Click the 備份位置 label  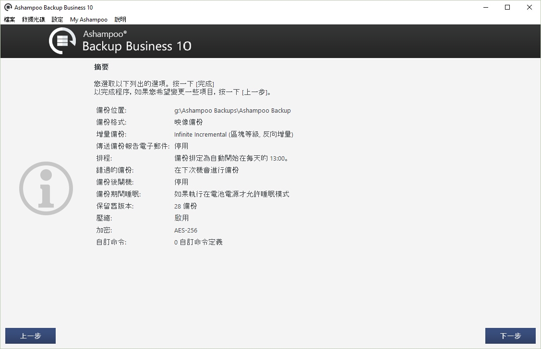[x=111, y=111]
